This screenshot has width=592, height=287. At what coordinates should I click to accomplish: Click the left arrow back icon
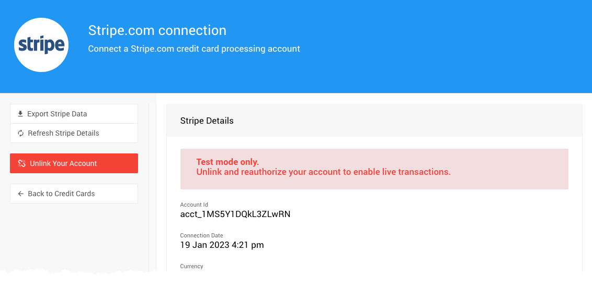pos(21,194)
